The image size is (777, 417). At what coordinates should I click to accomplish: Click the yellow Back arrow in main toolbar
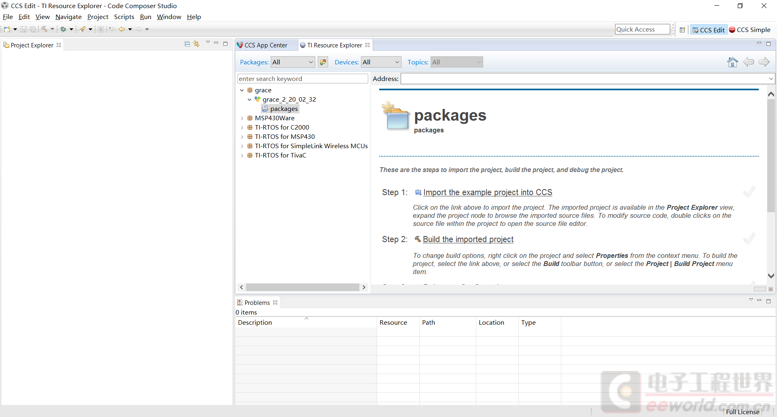tap(122, 29)
